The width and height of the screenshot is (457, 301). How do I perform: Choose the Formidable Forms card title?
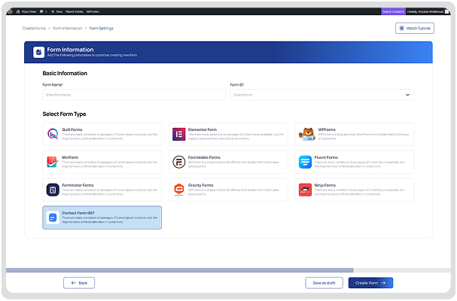[x=204, y=157]
